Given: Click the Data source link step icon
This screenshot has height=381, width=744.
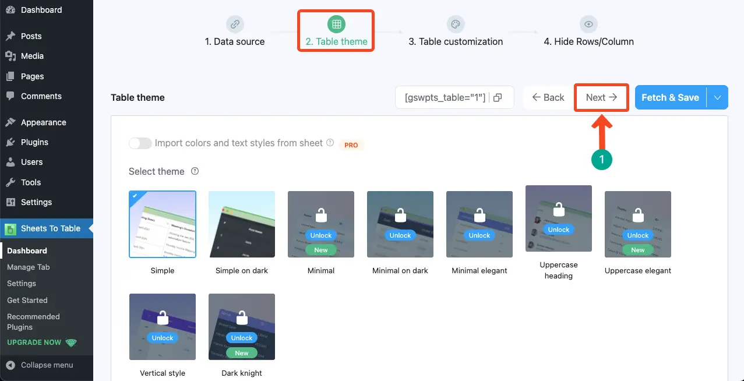Looking at the screenshot, I should coord(235,24).
